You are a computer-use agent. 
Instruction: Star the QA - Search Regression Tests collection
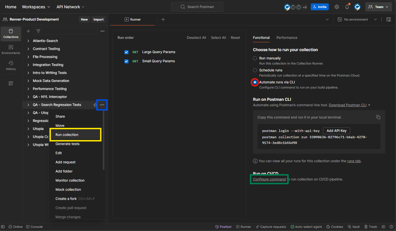point(95,105)
